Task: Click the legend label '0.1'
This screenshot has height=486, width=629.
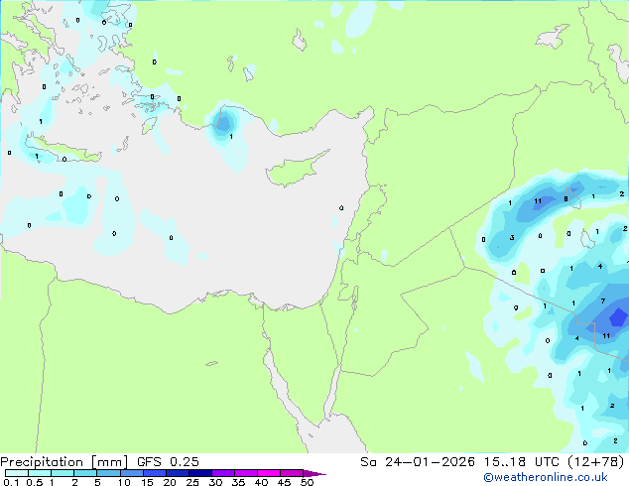Action: [x=11, y=482]
